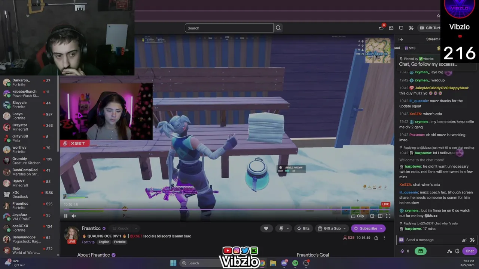The height and width of the screenshot is (269, 479).
Task: Open Bajo channel in sidebar
Action: [28, 250]
